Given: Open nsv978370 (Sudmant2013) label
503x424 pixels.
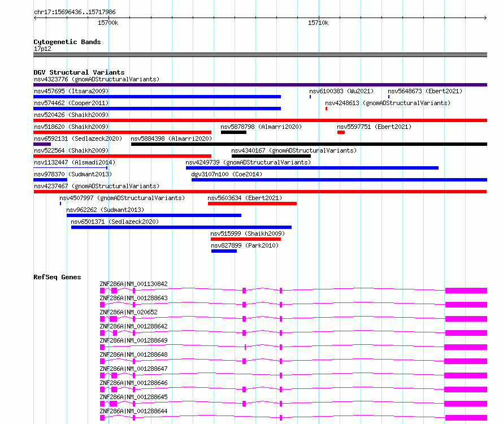Looking at the screenshot, I should [x=73, y=174].
